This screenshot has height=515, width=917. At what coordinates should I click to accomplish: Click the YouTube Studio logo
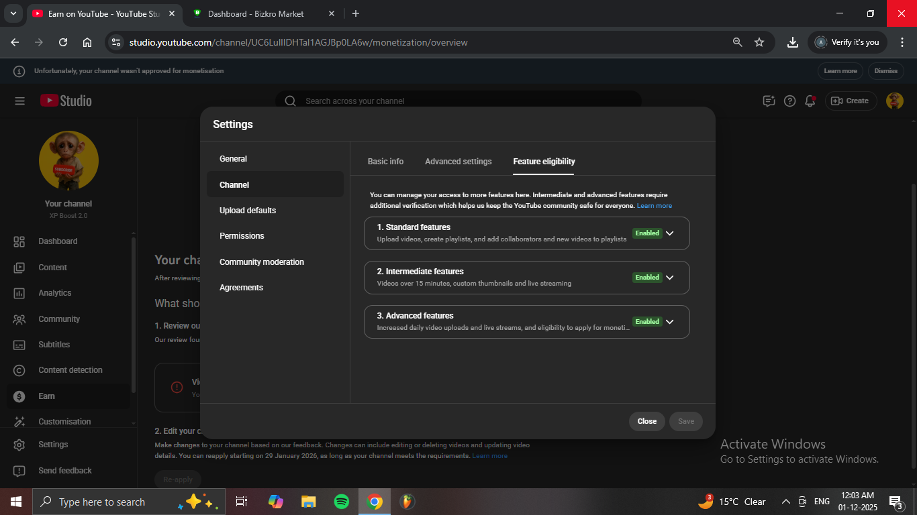pyautogui.click(x=66, y=101)
